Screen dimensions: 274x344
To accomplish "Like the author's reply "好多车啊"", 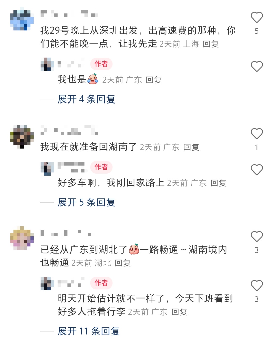I will pyautogui.click(x=257, y=169).
